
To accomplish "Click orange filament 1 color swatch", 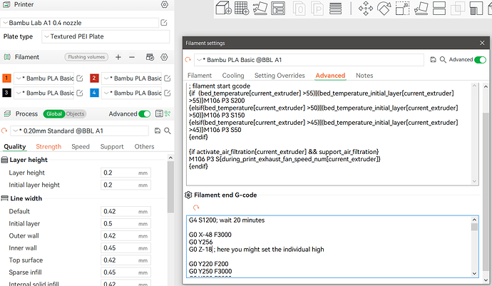I will point(6,78).
